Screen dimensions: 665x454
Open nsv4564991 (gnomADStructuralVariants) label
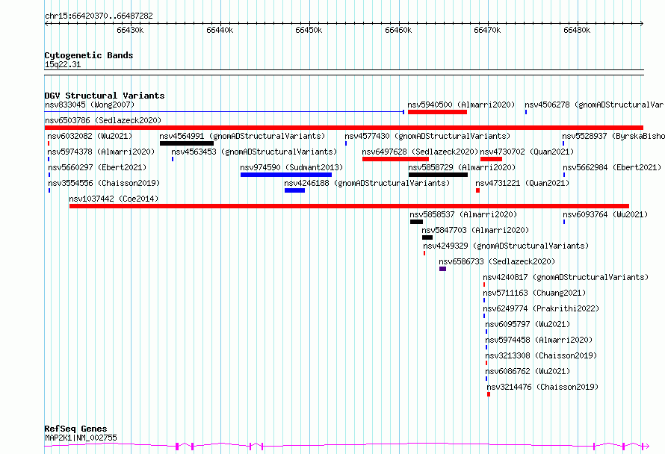pyautogui.click(x=242, y=136)
